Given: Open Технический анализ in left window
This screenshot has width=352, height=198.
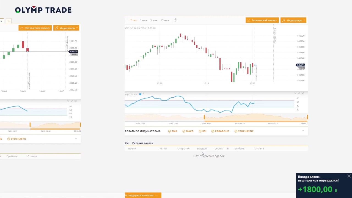Looking at the screenshot, I should coord(35,28).
